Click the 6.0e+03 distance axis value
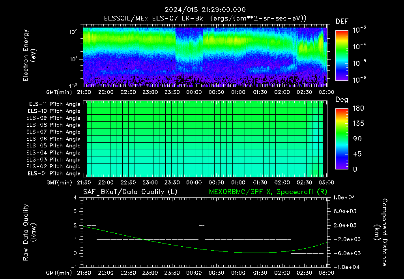The width and height of the screenshot is (404, 279). click(x=345, y=211)
